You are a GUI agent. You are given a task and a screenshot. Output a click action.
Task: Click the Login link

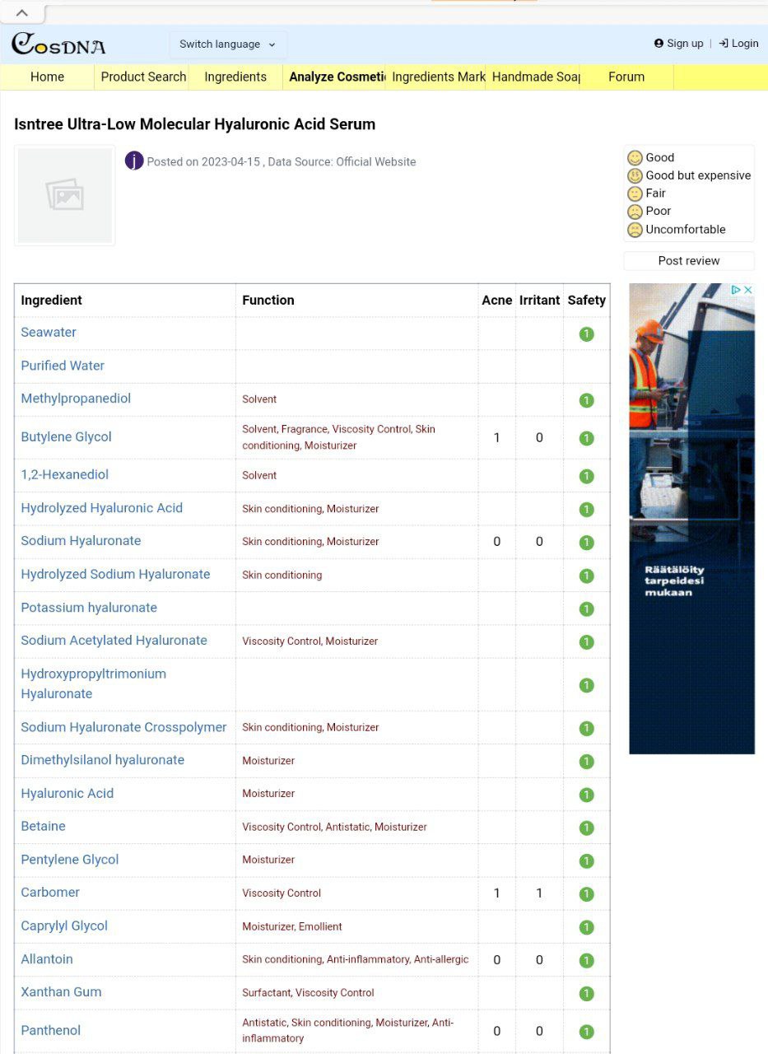(x=738, y=44)
